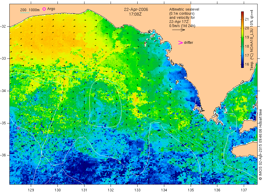This screenshot has height=194, width=264.
Task: Click the temperature color bar
Action: 242,40
